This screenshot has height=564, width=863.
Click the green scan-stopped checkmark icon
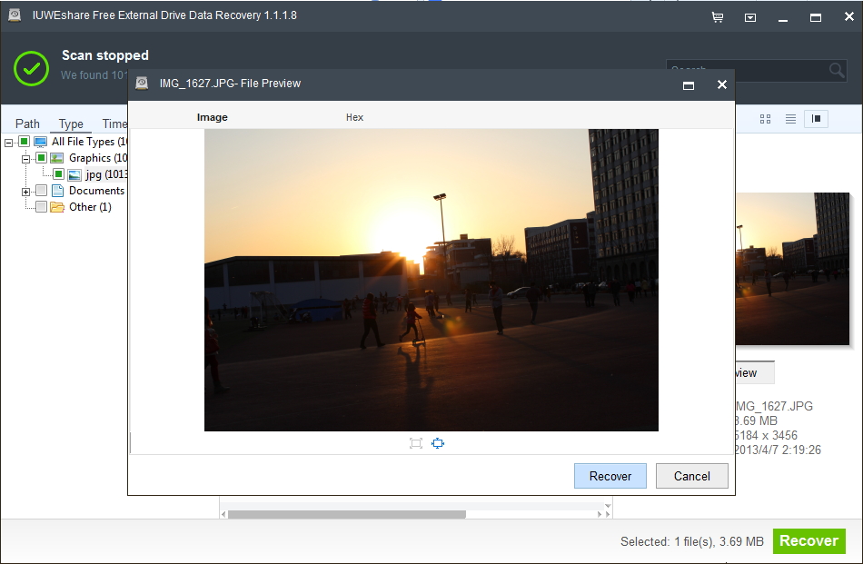coord(32,68)
